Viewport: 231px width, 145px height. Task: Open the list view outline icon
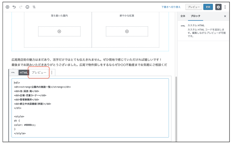coord(34,7)
